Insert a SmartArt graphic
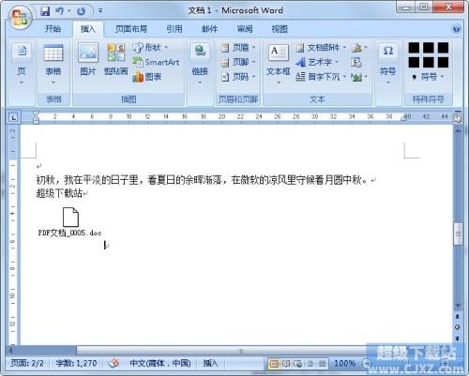The width and height of the screenshot is (469, 376). pyautogui.click(x=156, y=62)
